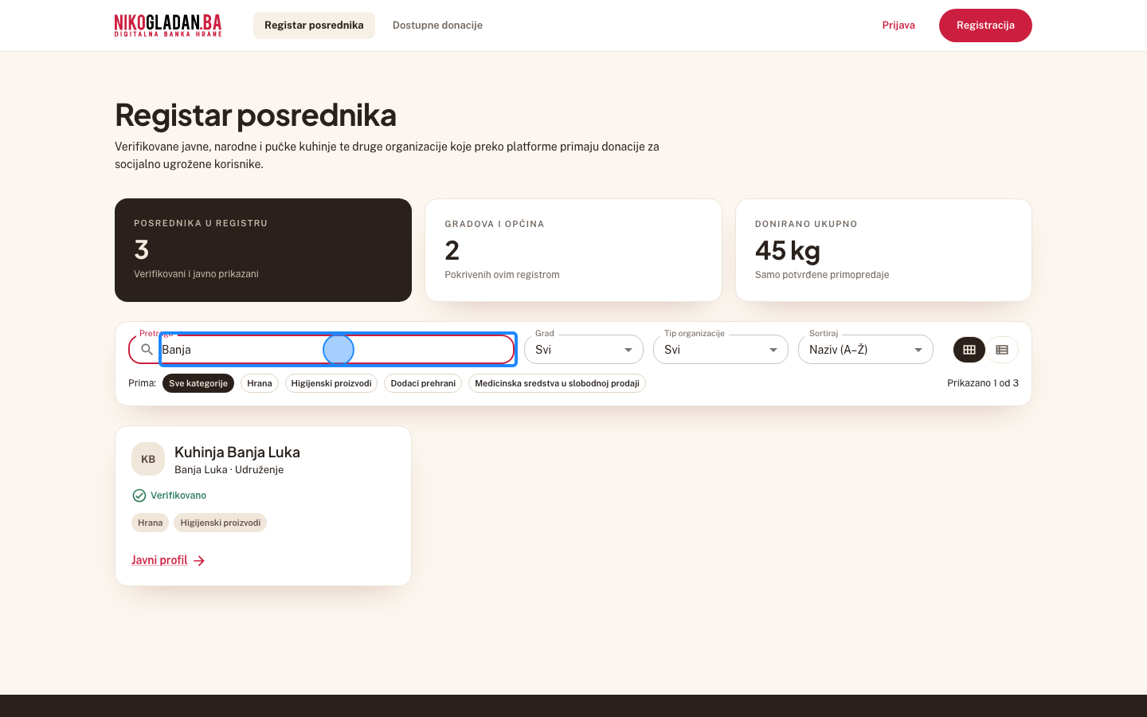Click the Registar posrednika page heading
The height and width of the screenshot is (717, 1147).
[256, 115]
